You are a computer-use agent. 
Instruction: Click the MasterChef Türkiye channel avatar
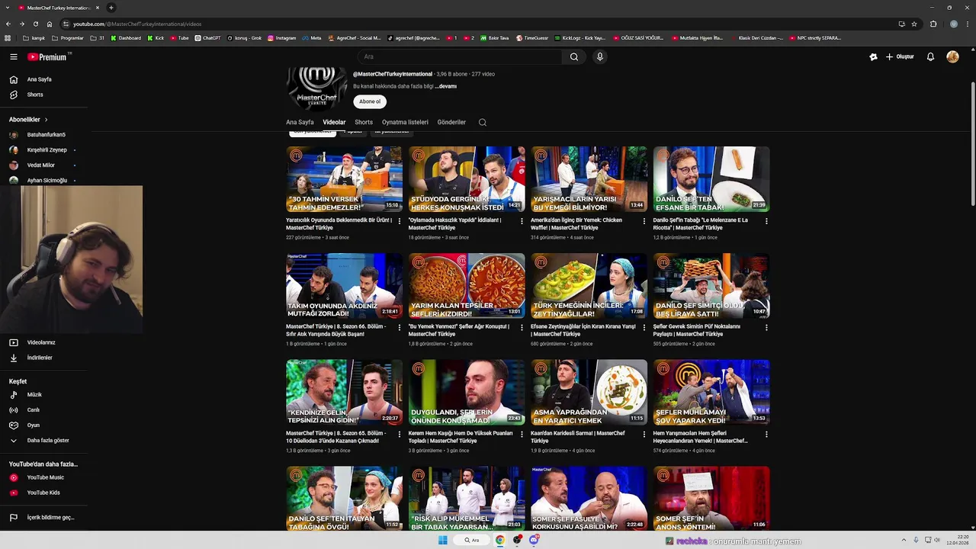pos(317,89)
